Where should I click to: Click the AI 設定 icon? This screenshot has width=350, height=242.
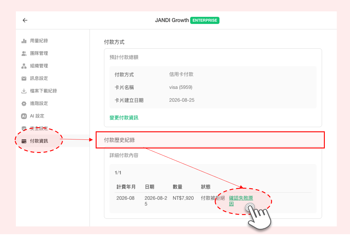[x=24, y=116]
